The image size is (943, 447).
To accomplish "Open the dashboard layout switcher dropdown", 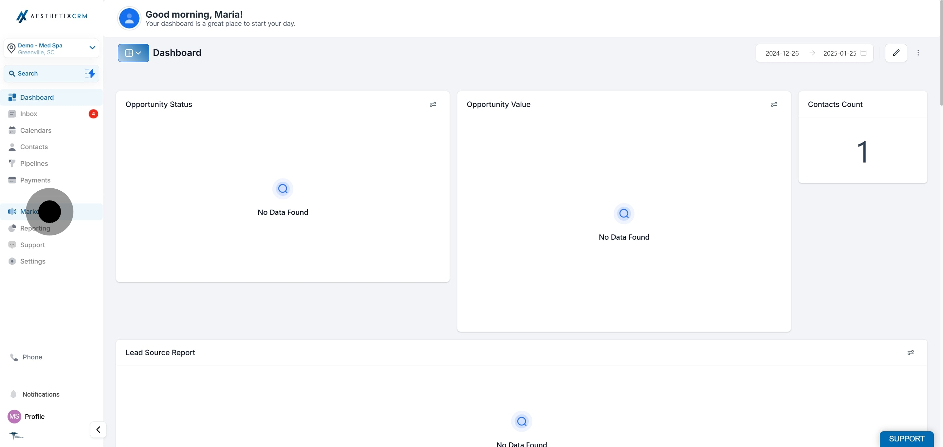I will point(133,53).
